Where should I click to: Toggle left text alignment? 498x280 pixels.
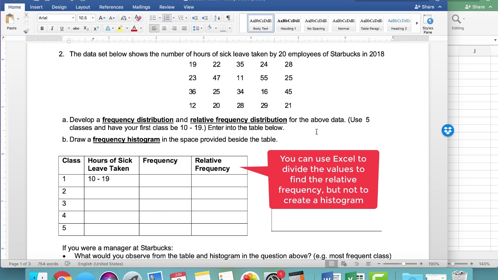[154, 28]
